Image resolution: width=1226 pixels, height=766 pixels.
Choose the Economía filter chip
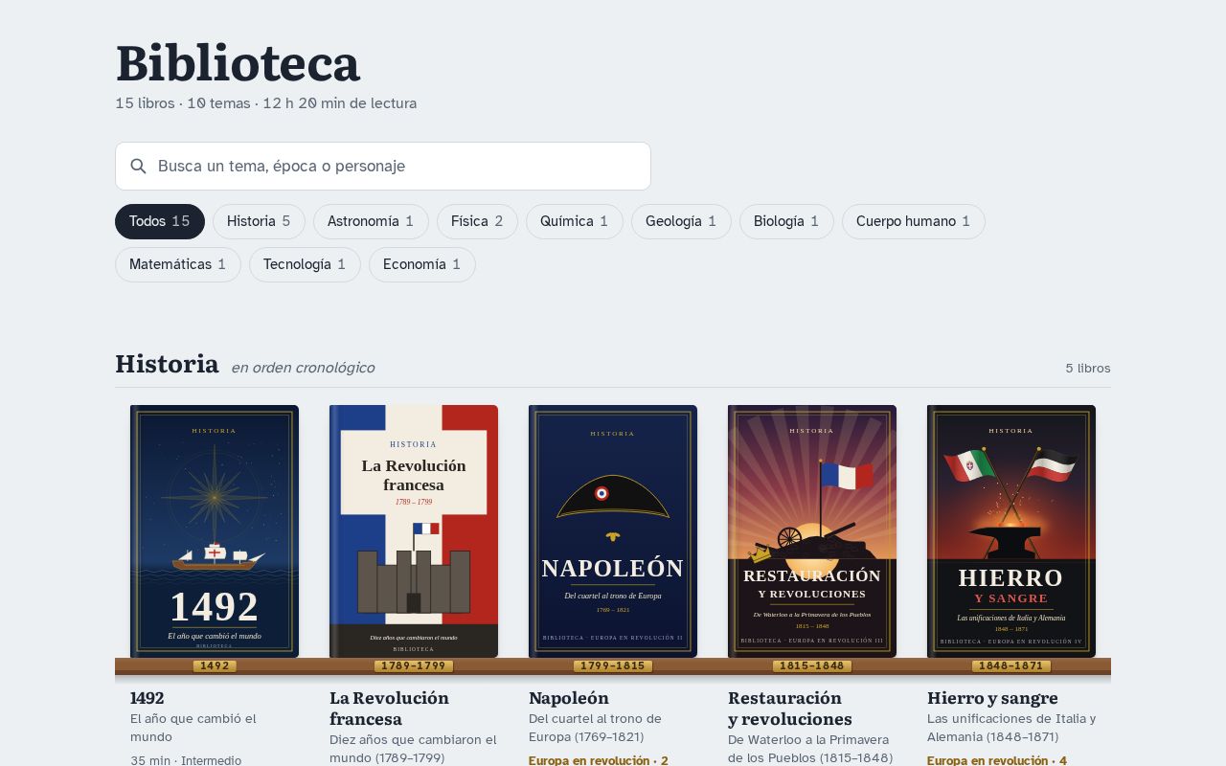[422, 264]
